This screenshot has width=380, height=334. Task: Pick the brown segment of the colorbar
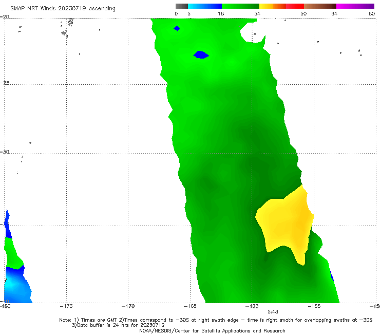[x=320, y=6]
